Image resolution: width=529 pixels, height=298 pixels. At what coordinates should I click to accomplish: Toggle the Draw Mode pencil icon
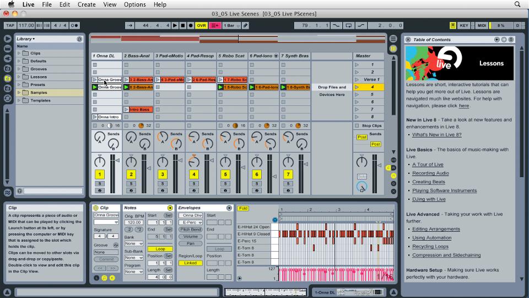pos(246,25)
